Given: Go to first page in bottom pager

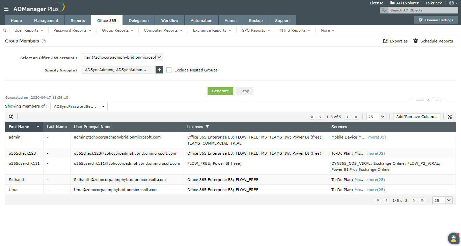Looking at the screenshot, I should point(378,200).
